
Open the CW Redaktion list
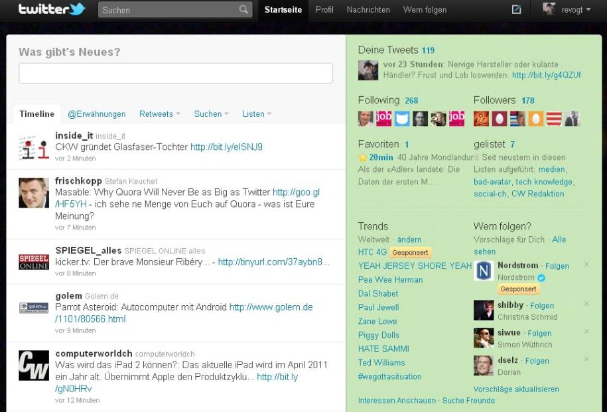tap(538, 194)
